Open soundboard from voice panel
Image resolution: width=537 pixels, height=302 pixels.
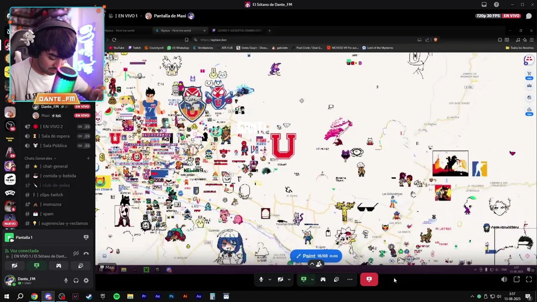pyautogui.click(x=81, y=266)
